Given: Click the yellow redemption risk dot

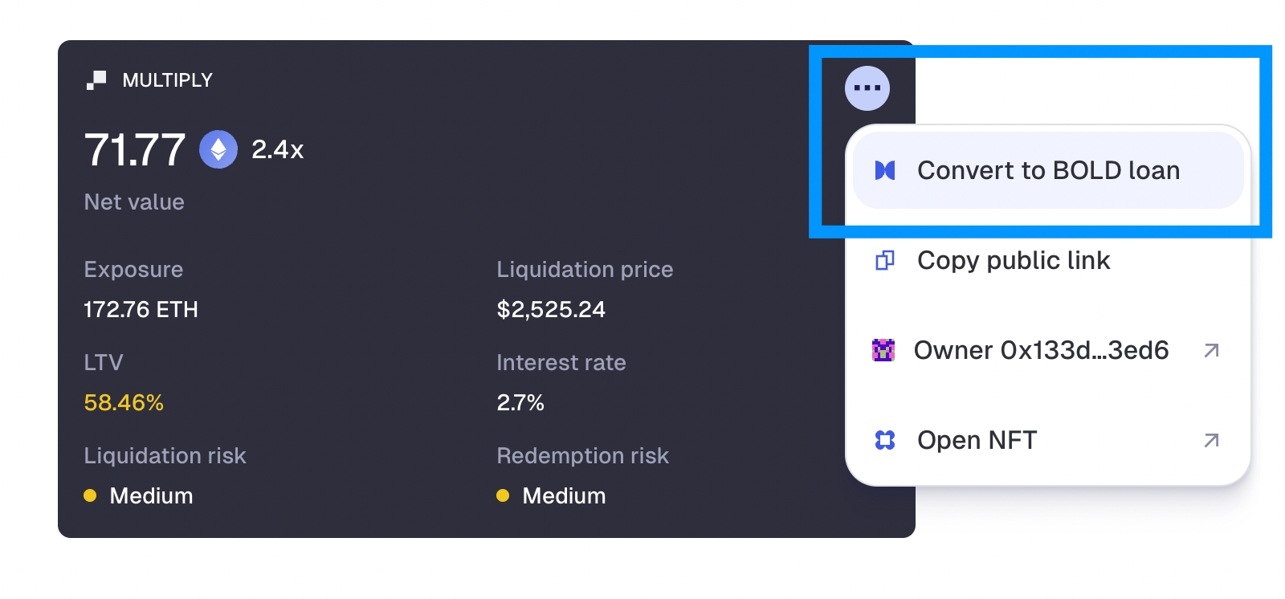Looking at the screenshot, I should (x=503, y=495).
